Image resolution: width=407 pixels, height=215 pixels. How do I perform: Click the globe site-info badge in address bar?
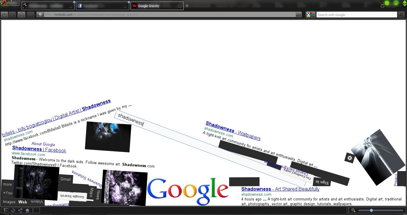tap(40, 15)
